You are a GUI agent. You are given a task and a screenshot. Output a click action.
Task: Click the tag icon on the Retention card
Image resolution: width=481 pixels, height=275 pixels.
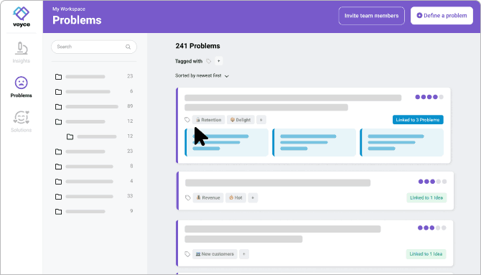click(187, 120)
